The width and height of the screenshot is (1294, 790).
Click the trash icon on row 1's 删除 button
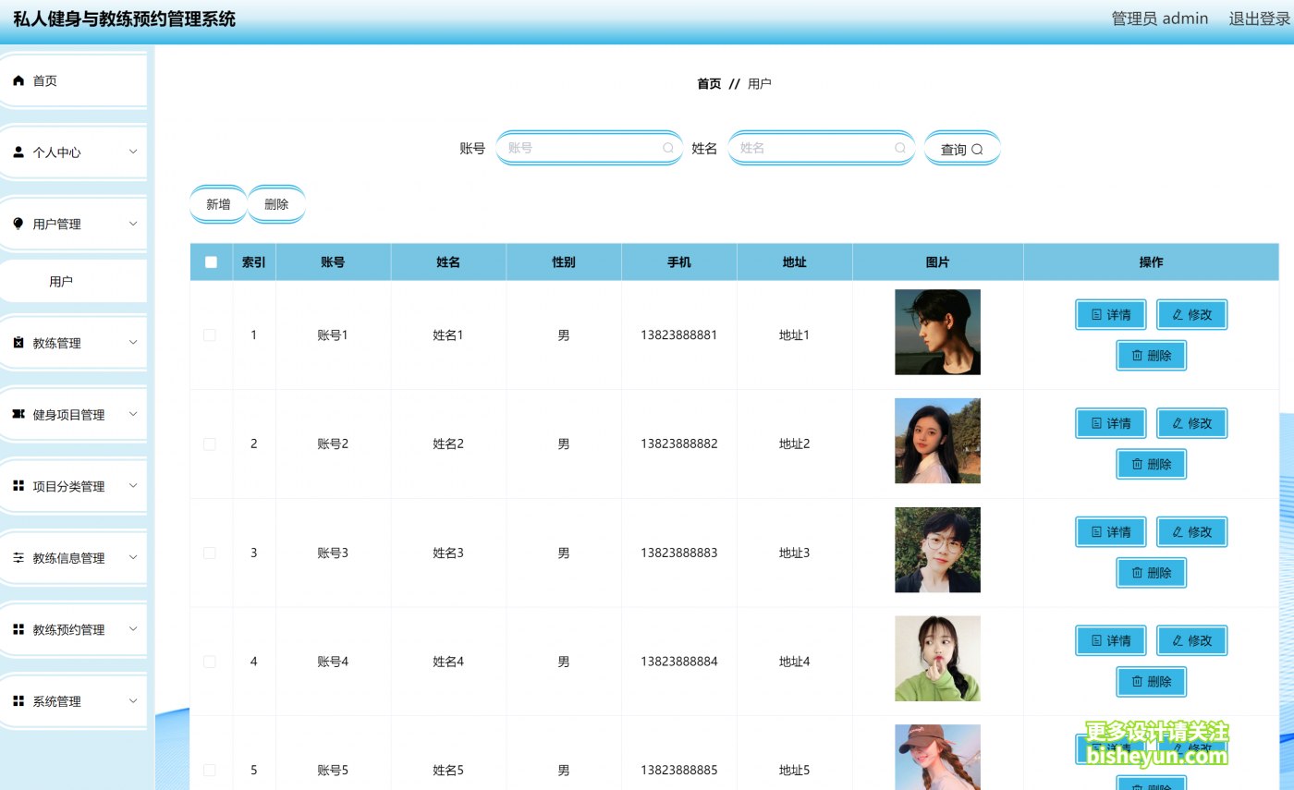tap(1135, 355)
